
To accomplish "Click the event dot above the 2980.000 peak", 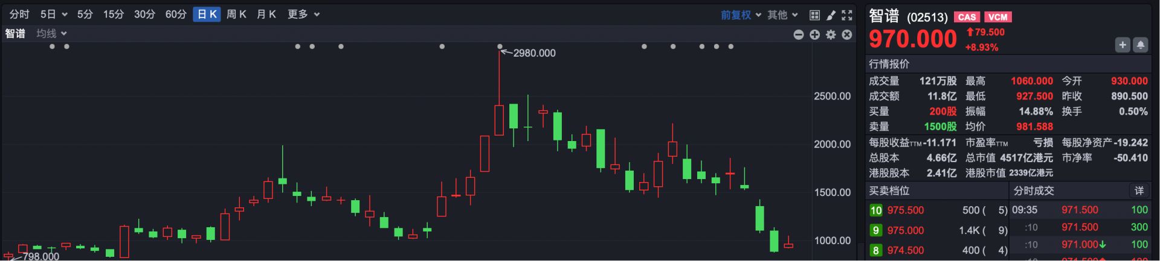I will click(x=500, y=46).
